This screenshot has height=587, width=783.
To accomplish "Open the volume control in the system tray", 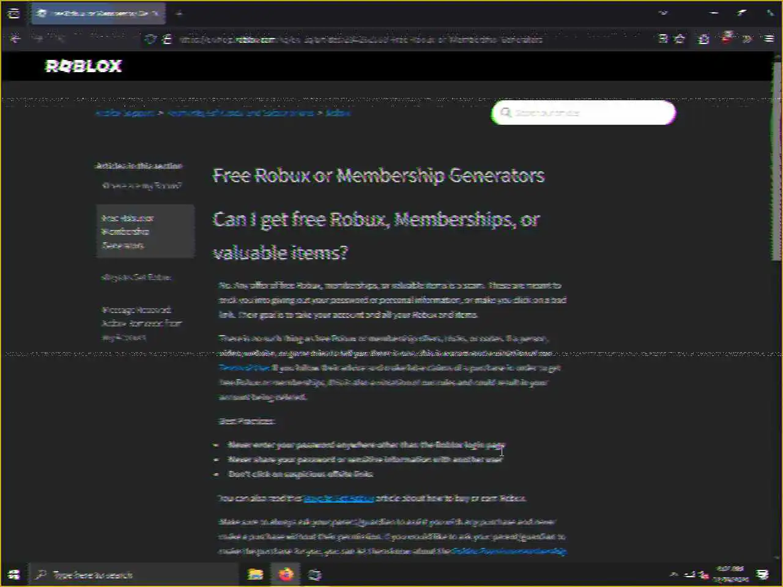I will [x=704, y=575].
